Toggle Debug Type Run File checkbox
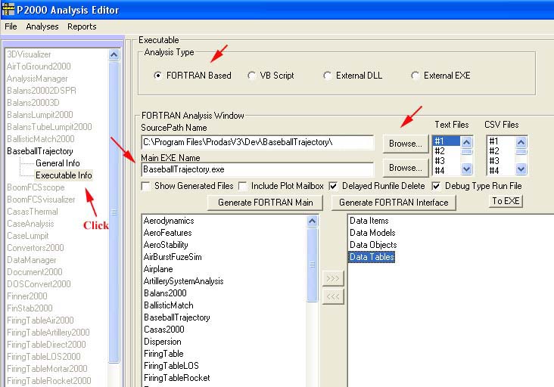The image size is (554, 387). tap(437, 186)
